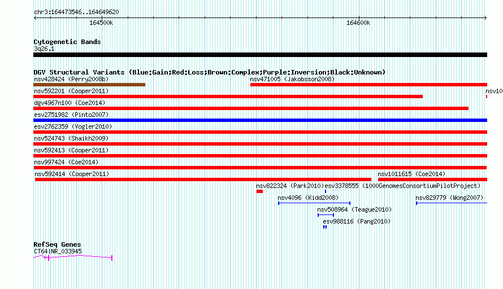
Task: Click the small red nsv822324 (Park2010) bar
Action: click(x=259, y=191)
